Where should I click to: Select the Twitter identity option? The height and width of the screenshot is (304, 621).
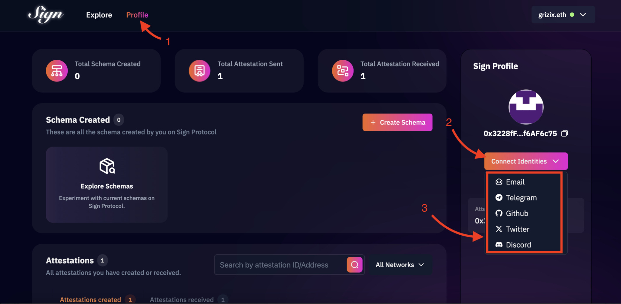click(x=518, y=229)
